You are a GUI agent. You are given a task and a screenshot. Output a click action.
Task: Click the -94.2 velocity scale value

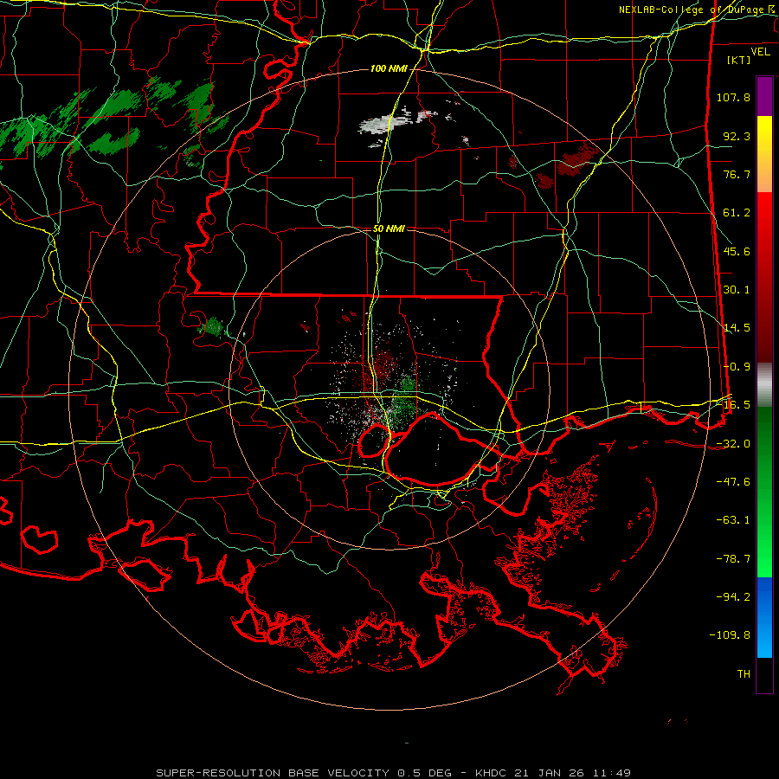coord(733,597)
